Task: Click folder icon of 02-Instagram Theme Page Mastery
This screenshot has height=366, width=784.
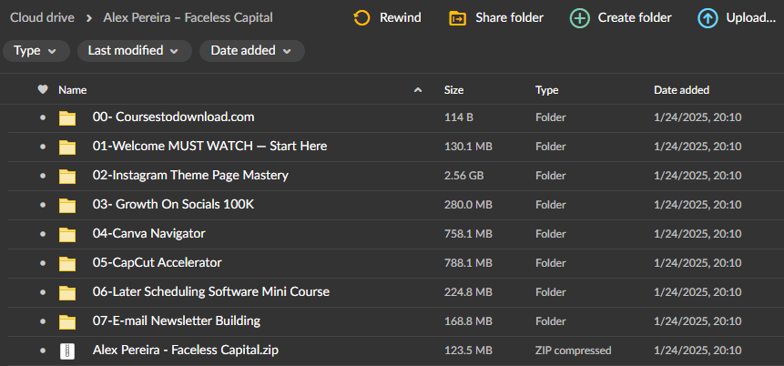Action: 67,176
